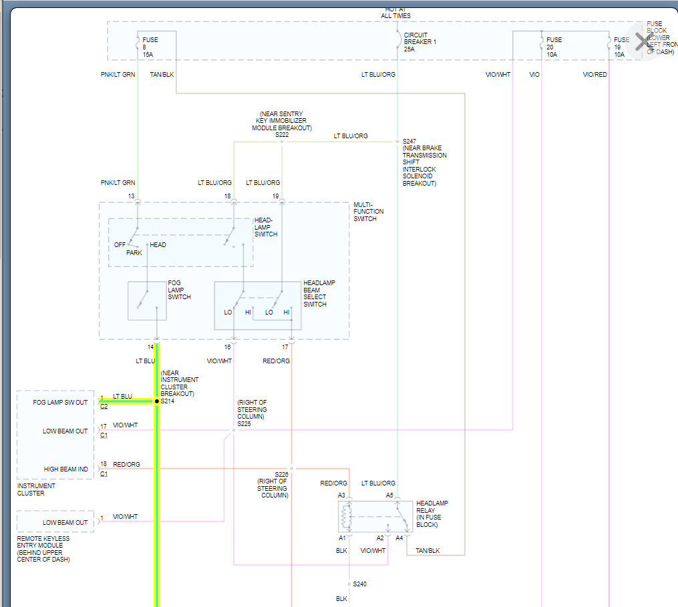Select pin number 17 above RED/ORG
This screenshot has height=607, width=678.
[285, 347]
